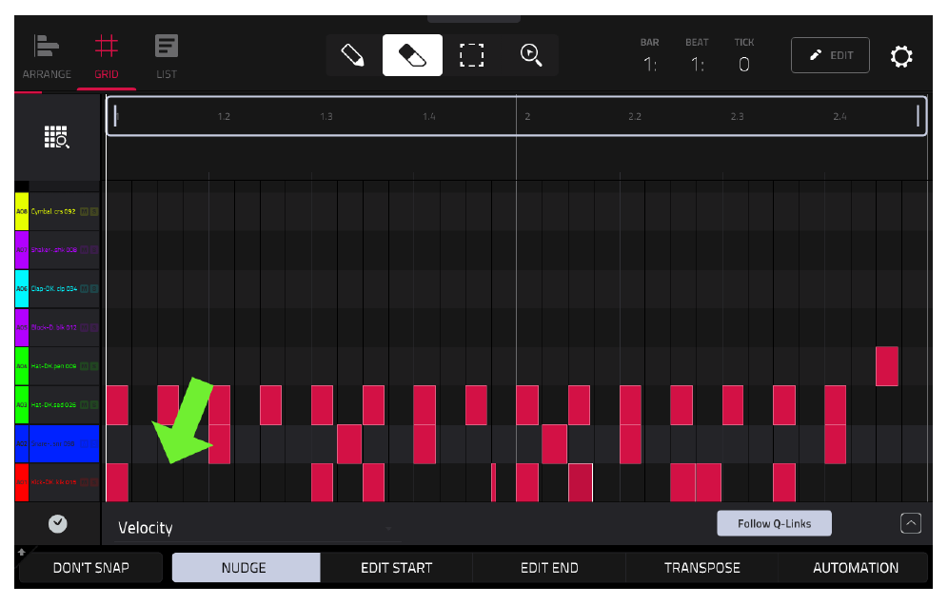Expand the velocity lane with chevron button
The image size is (948, 605).
[911, 523]
